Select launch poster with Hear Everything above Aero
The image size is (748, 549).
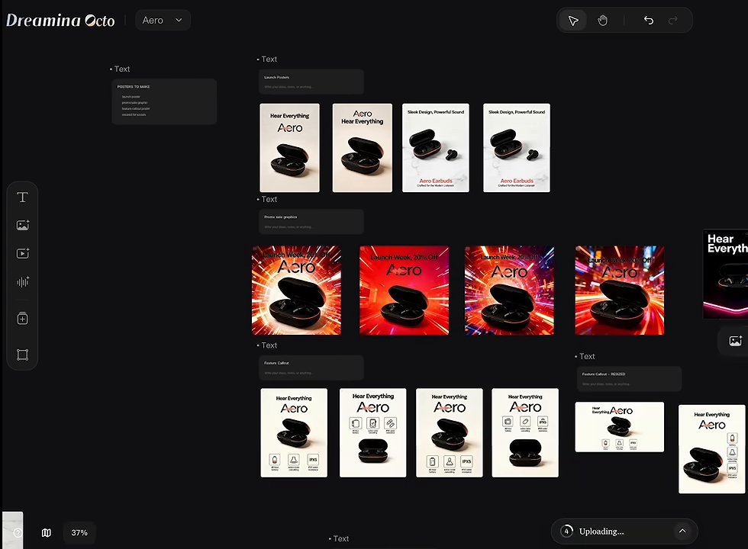[x=289, y=148]
